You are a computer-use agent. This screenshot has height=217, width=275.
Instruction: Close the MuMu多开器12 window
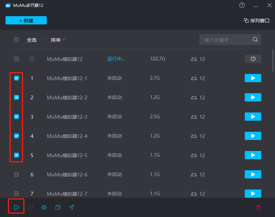(269, 5)
